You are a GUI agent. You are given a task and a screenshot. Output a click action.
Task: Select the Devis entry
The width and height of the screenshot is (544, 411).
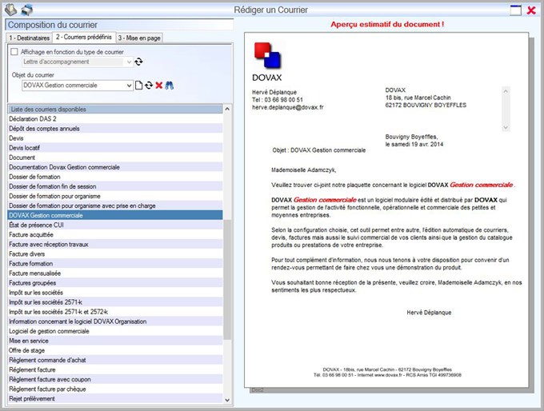[x=115, y=138]
